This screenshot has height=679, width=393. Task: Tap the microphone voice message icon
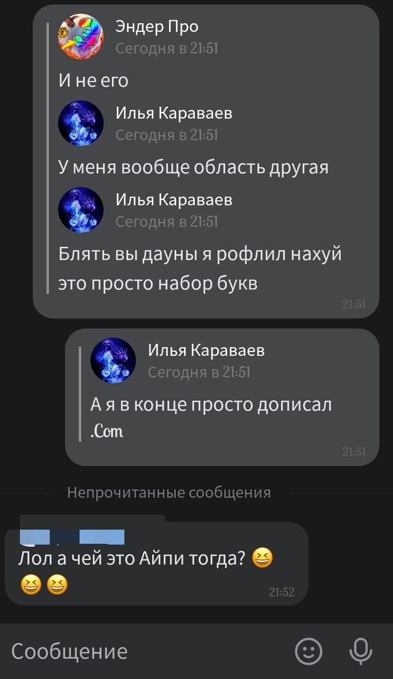tap(360, 651)
